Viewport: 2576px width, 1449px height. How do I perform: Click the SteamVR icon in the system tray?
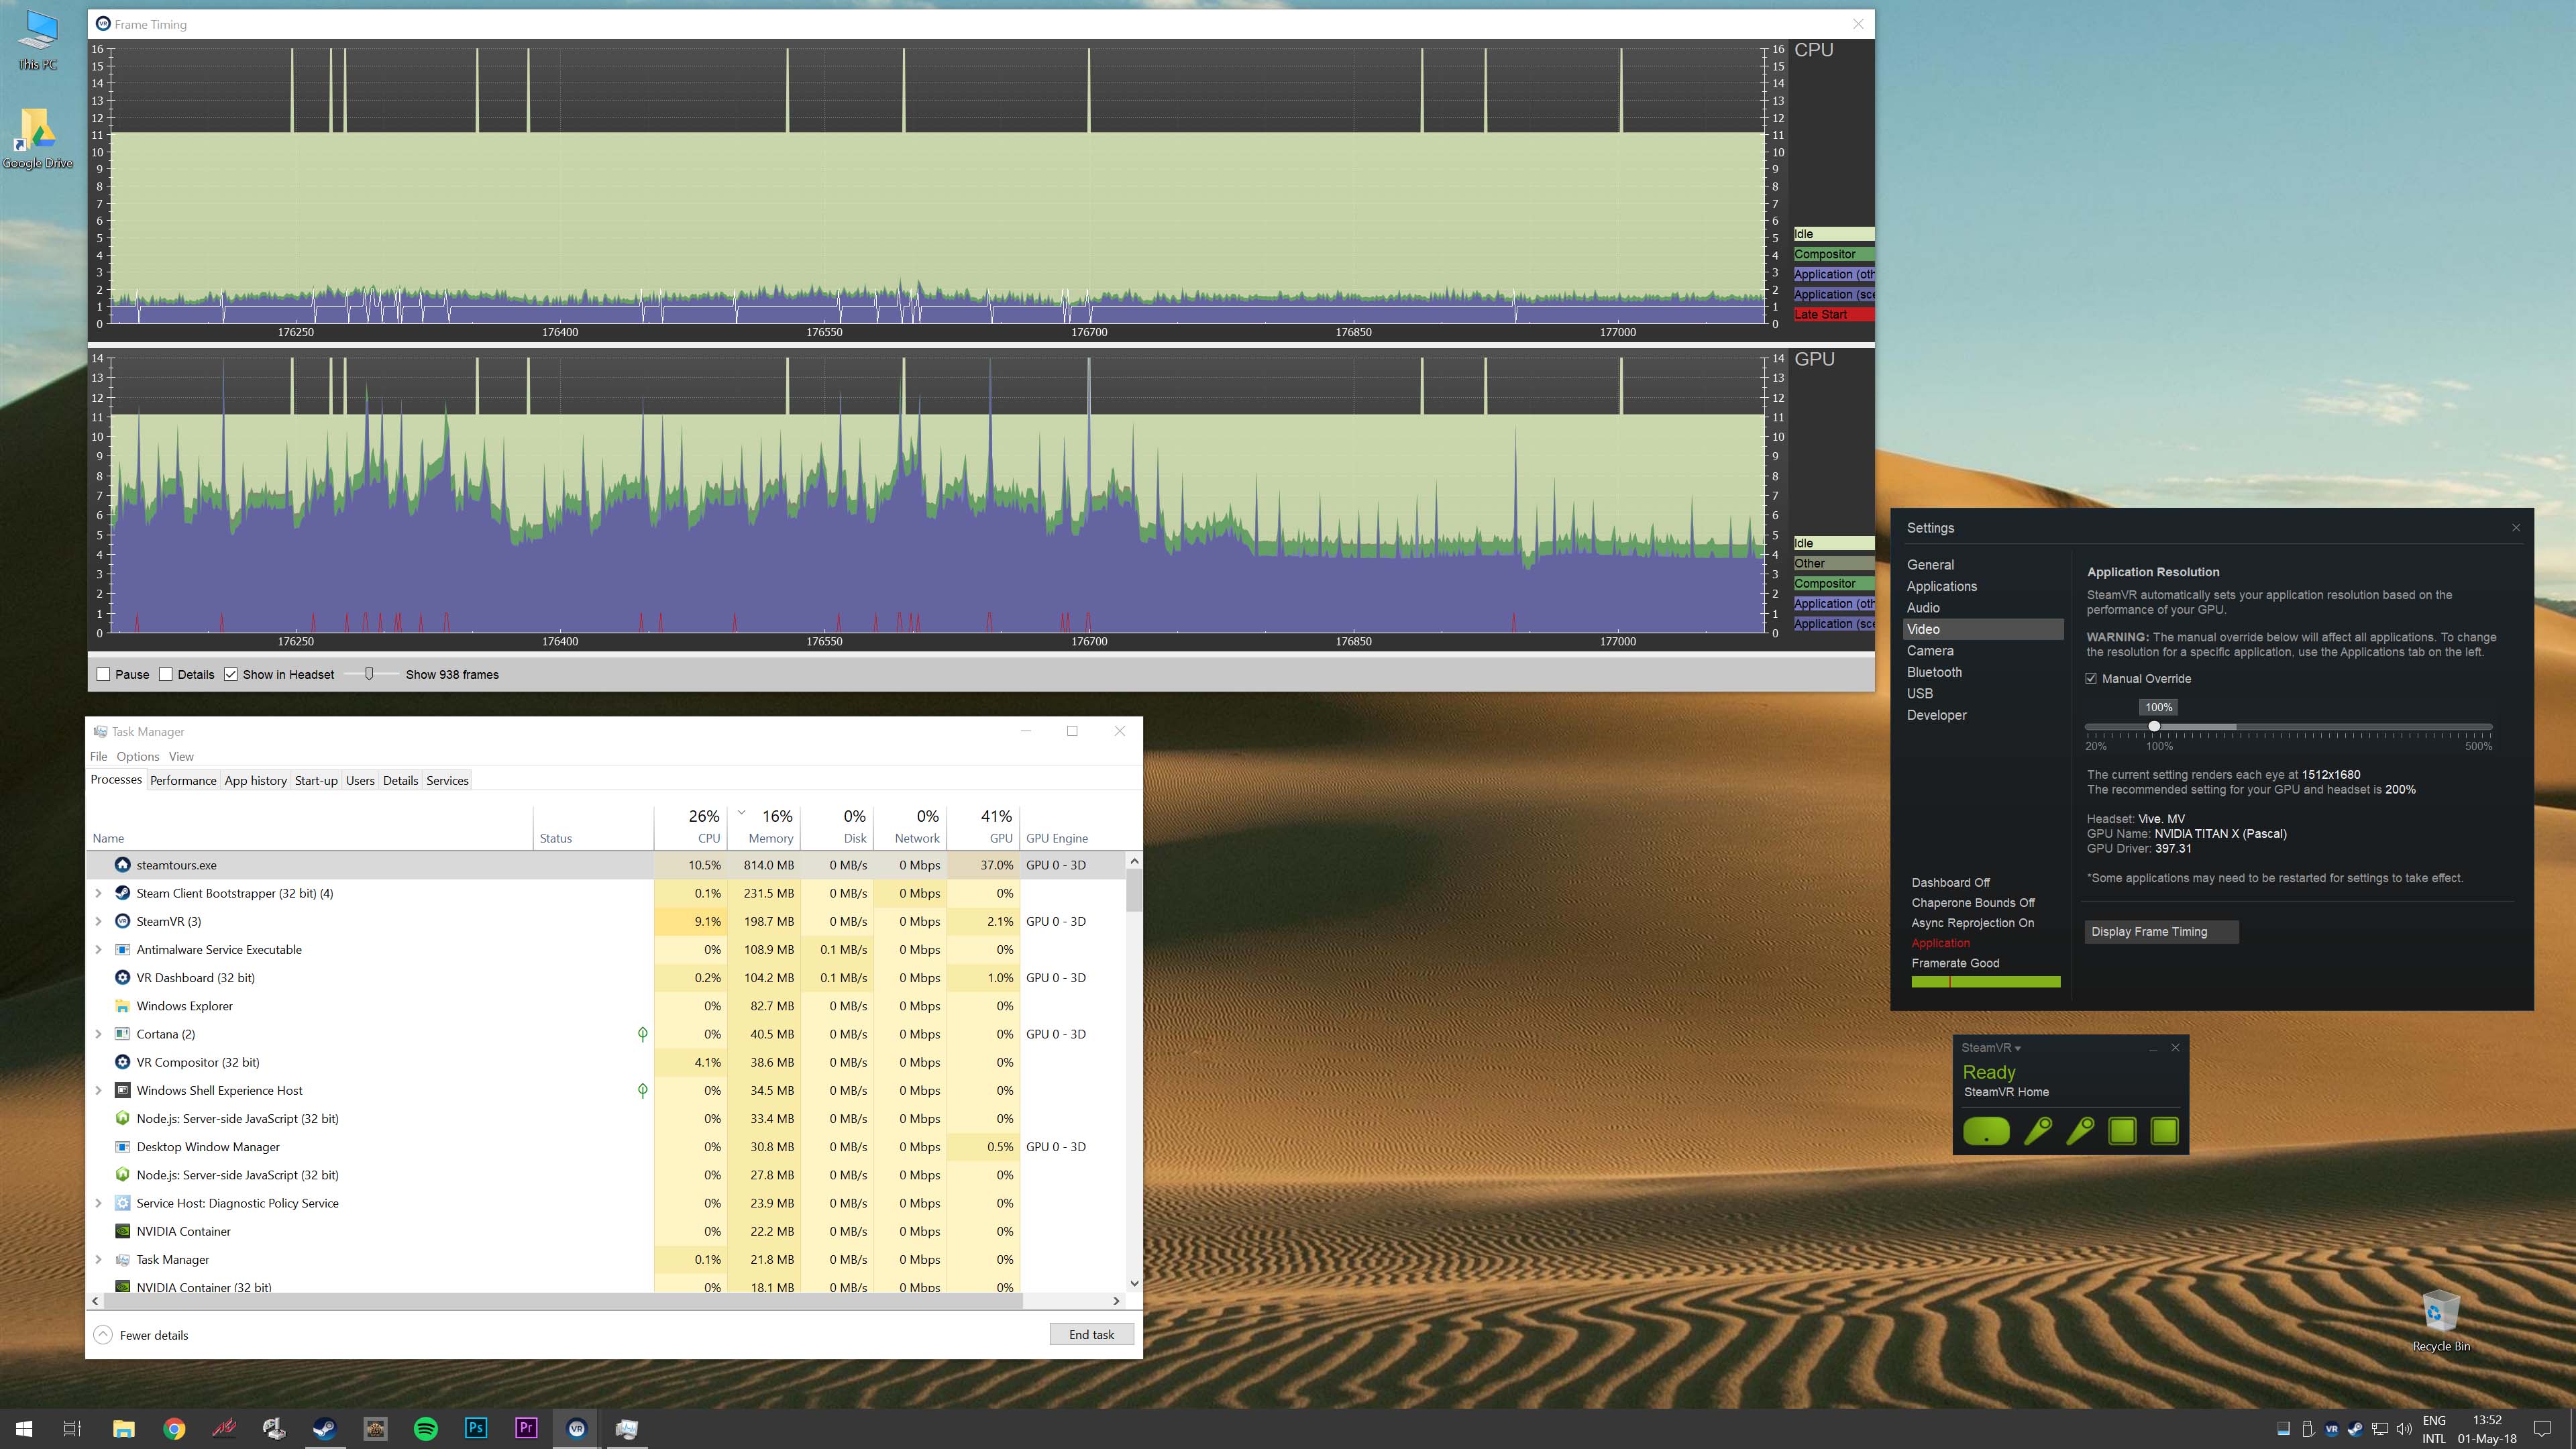[2332, 1428]
